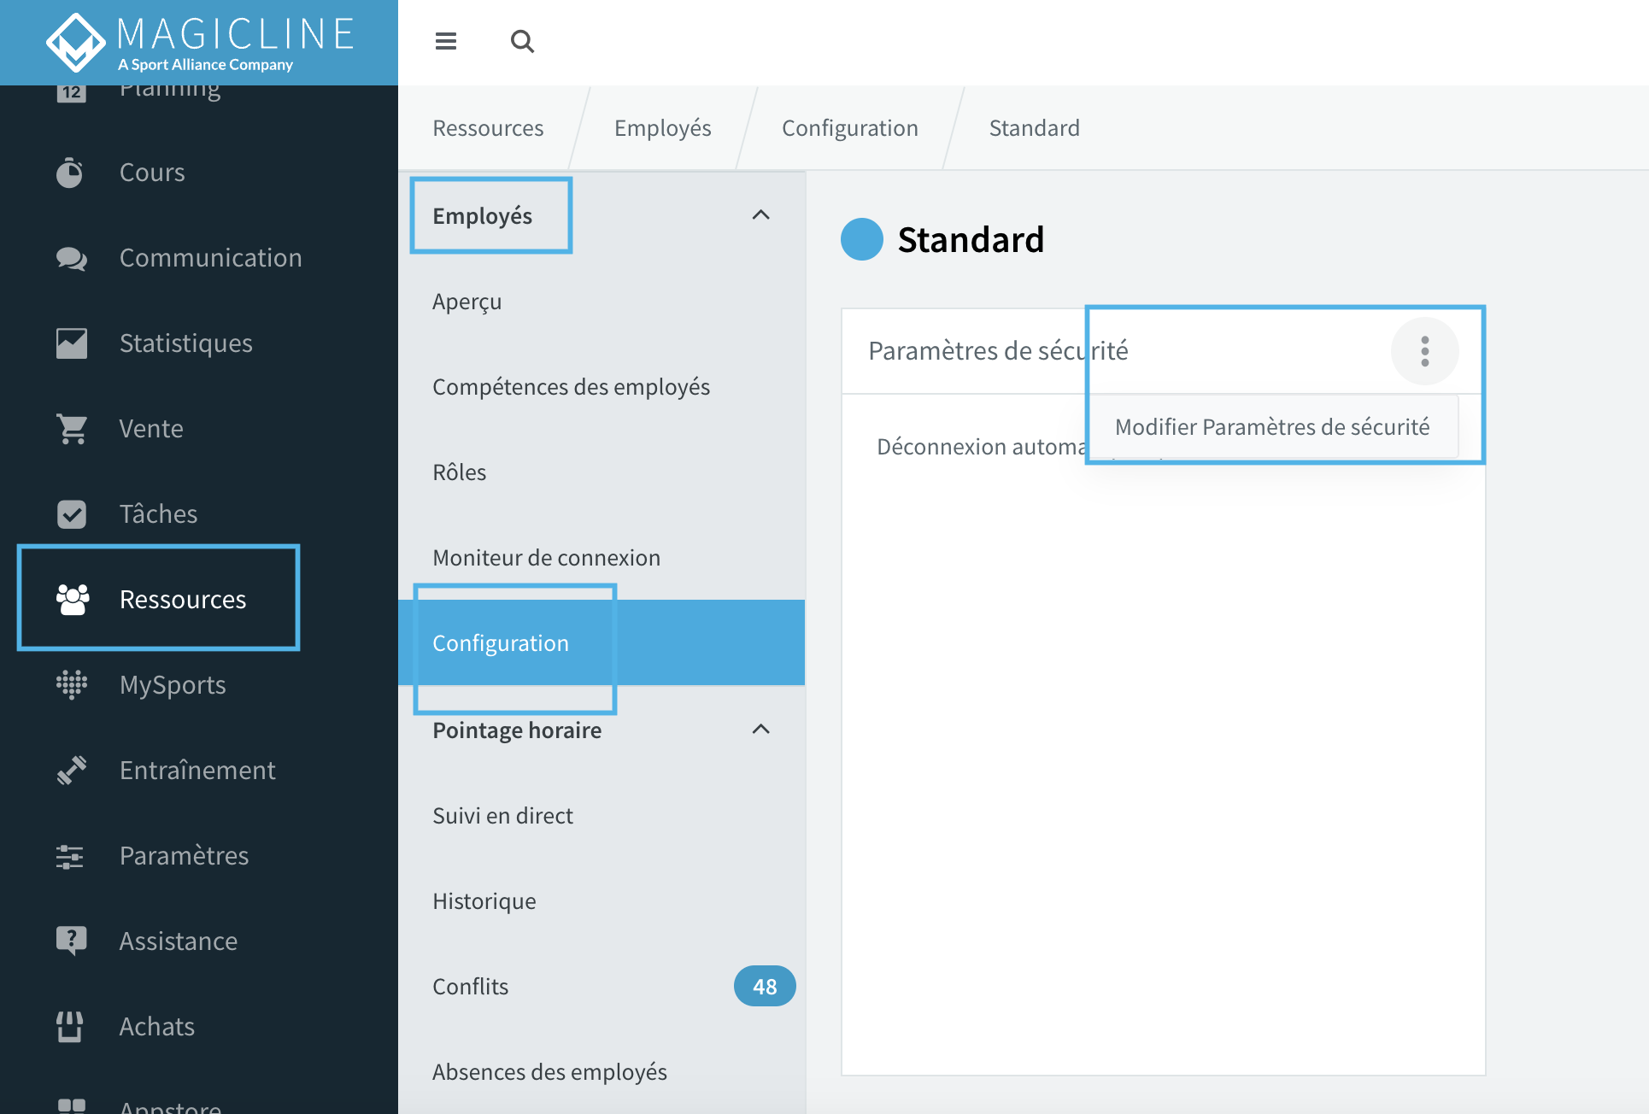Click the Cours stopwatch icon

[70, 173]
